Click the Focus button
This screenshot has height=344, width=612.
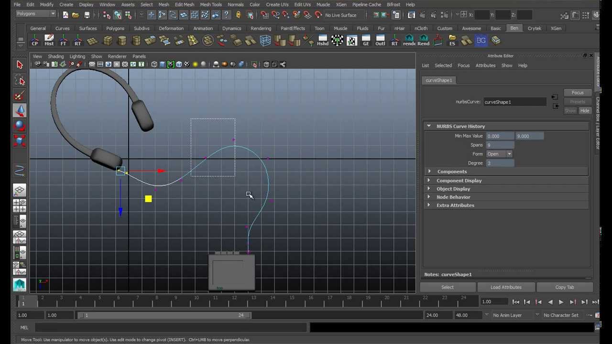tap(577, 93)
